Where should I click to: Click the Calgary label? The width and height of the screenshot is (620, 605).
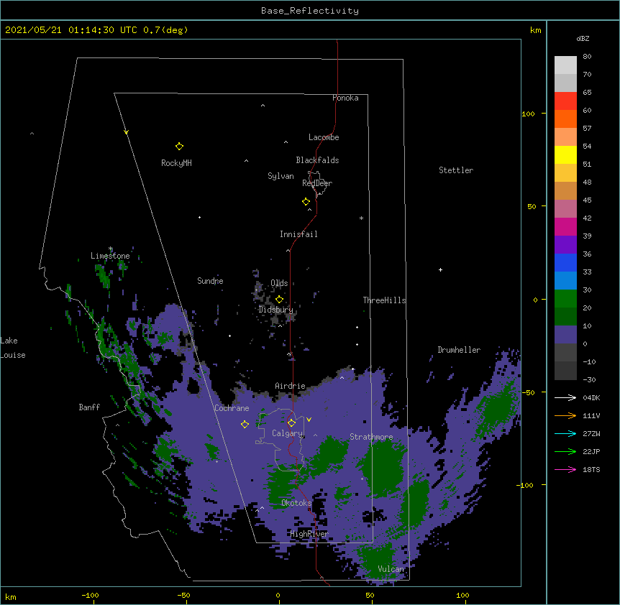point(288,433)
